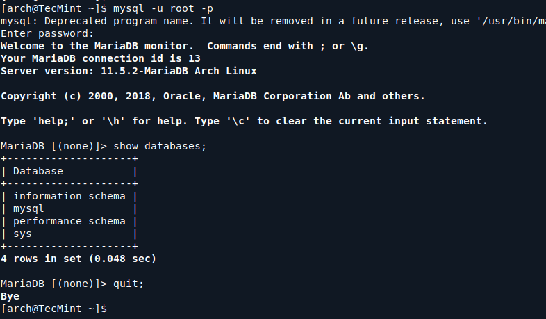Click the second 'MariaDB [(none)]>' prompt before quit
Image resolution: width=546 pixels, height=319 pixels.
[53, 284]
